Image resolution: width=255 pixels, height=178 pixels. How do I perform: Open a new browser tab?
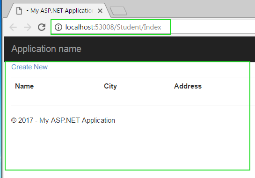point(118,11)
